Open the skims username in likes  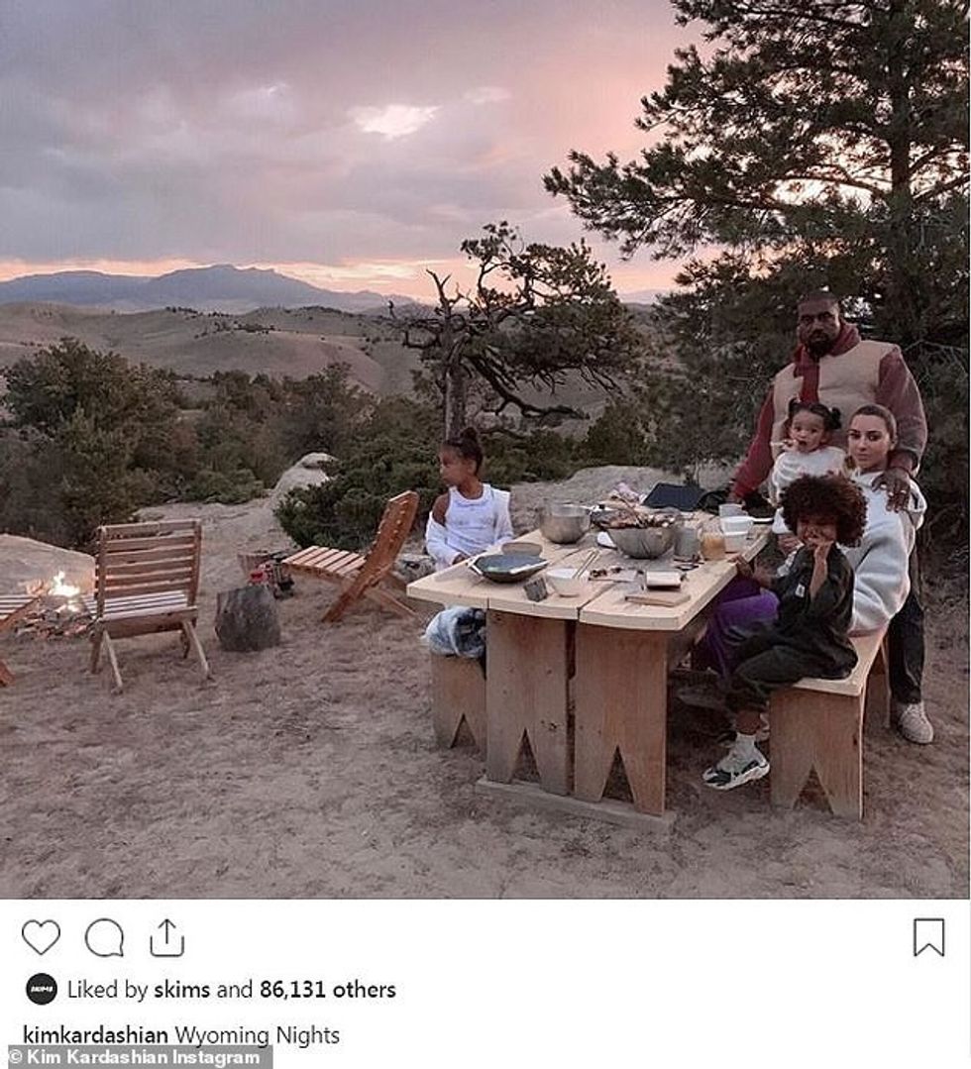(x=182, y=989)
